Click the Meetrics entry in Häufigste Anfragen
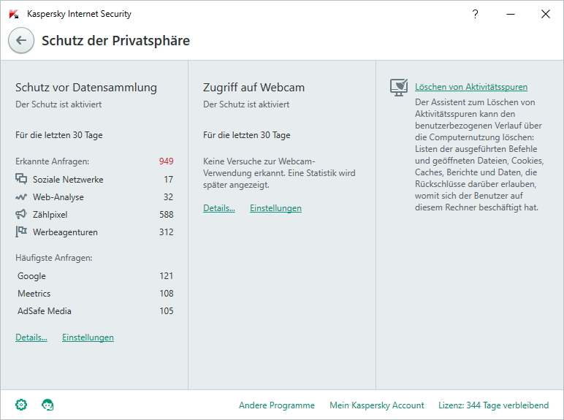This screenshot has height=420, width=564. click(x=34, y=294)
